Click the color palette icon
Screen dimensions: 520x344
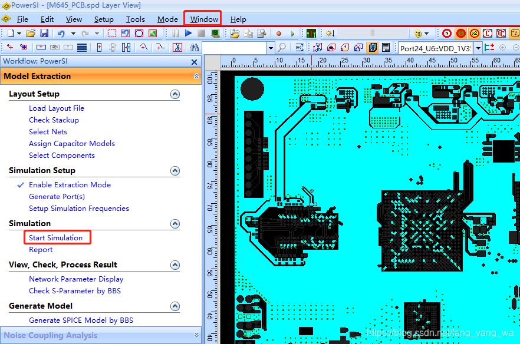(418, 33)
